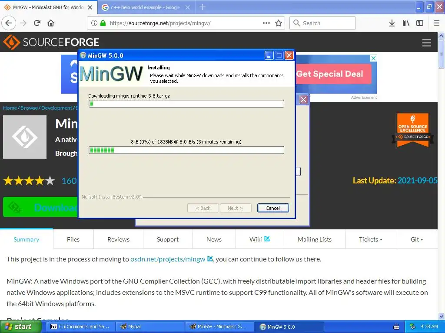This screenshot has height=333, width=445.
Task: Click the Browse breadcrumb link
Action: 29,108
